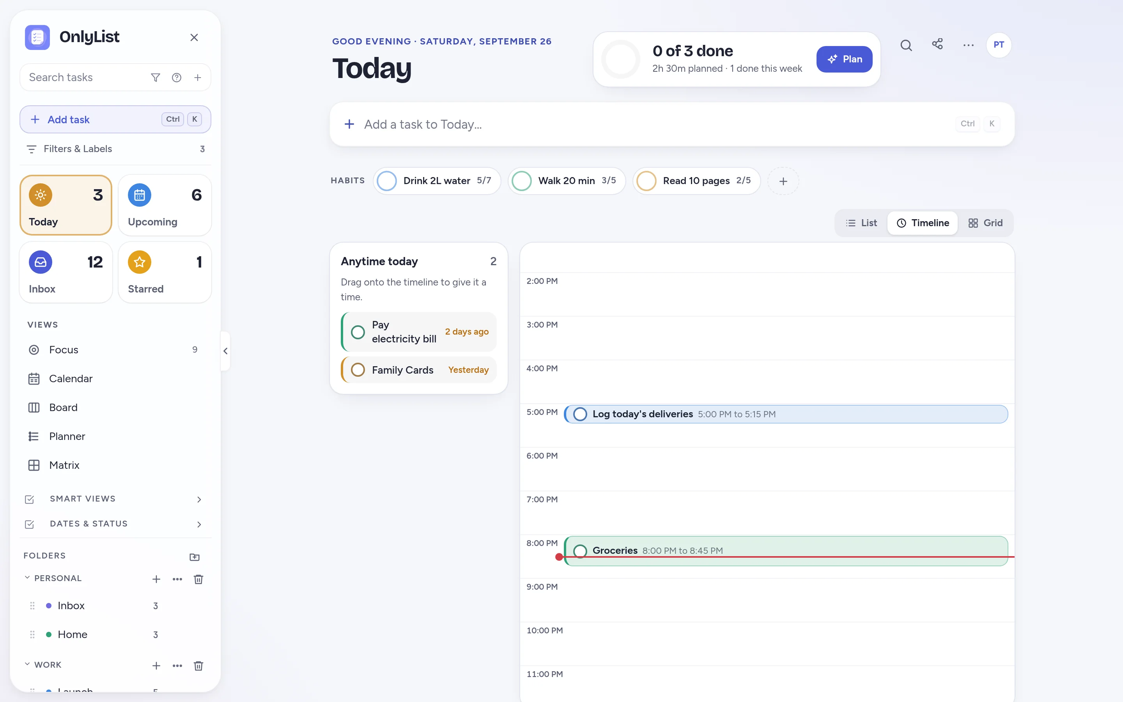Viewport: 1123px width, 702px height.
Task: Mark Read 10 pages habit done
Action: point(647,181)
